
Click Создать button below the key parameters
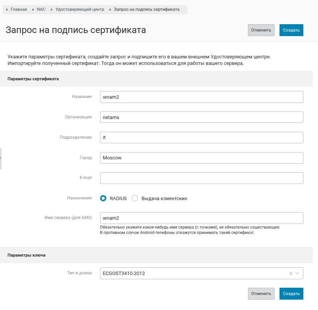(291, 293)
